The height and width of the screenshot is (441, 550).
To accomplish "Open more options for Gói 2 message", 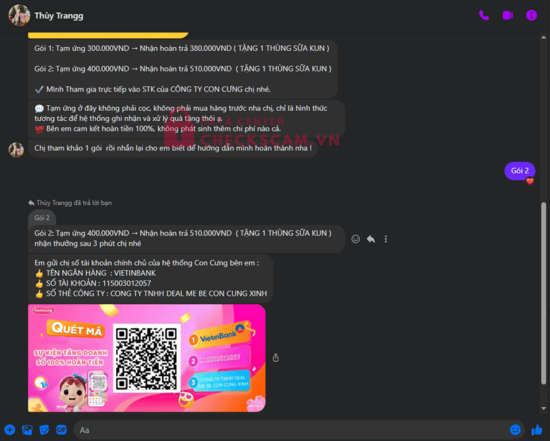I will [x=386, y=239].
